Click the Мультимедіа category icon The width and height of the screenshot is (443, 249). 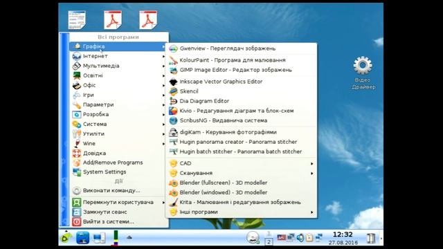(x=77, y=66)
